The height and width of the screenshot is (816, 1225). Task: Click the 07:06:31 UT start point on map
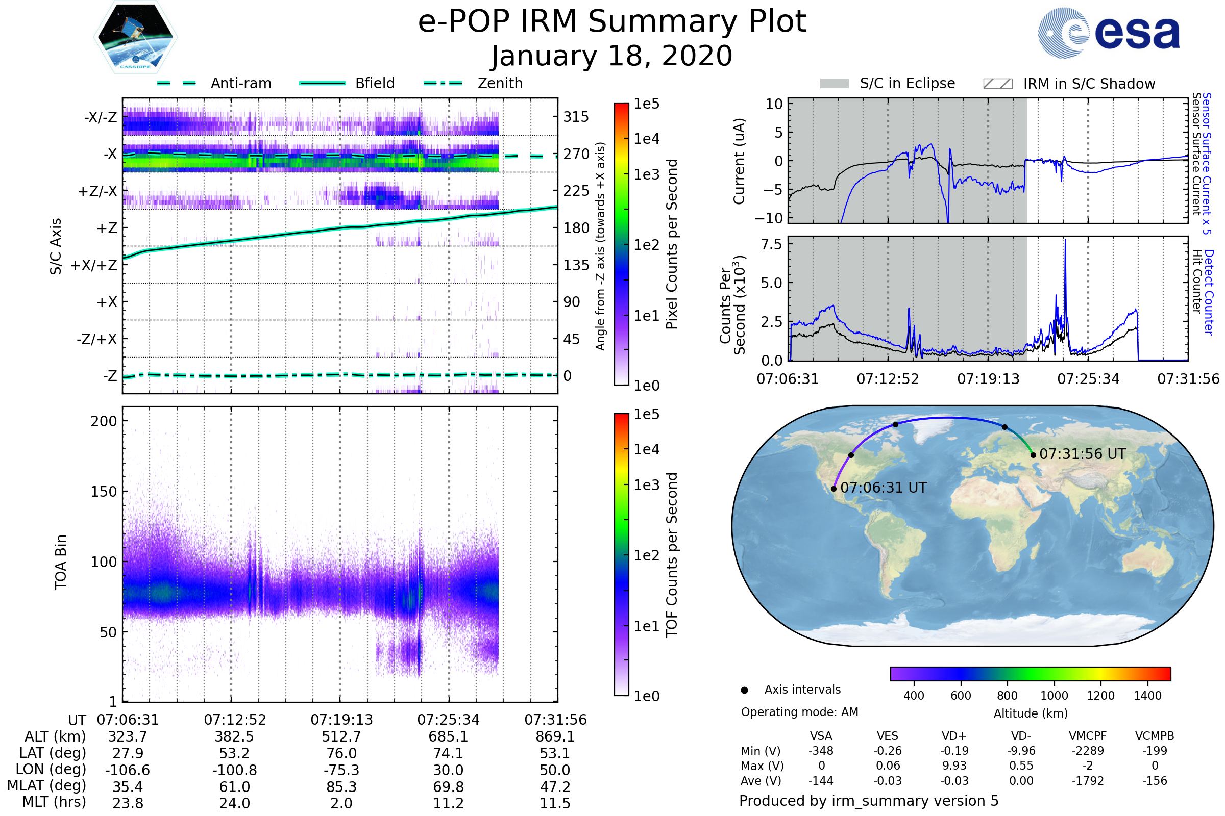click(x=834, y=489)
